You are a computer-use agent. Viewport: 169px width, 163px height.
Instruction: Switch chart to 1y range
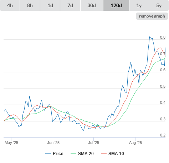click(139, 5)
